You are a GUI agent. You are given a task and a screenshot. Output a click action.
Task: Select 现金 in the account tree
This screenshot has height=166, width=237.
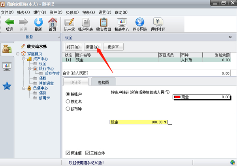(43, 63)
